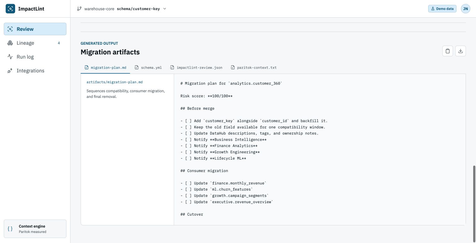Click the Update ml.churn_features line

pyautogui.click(x=217, y=189)
